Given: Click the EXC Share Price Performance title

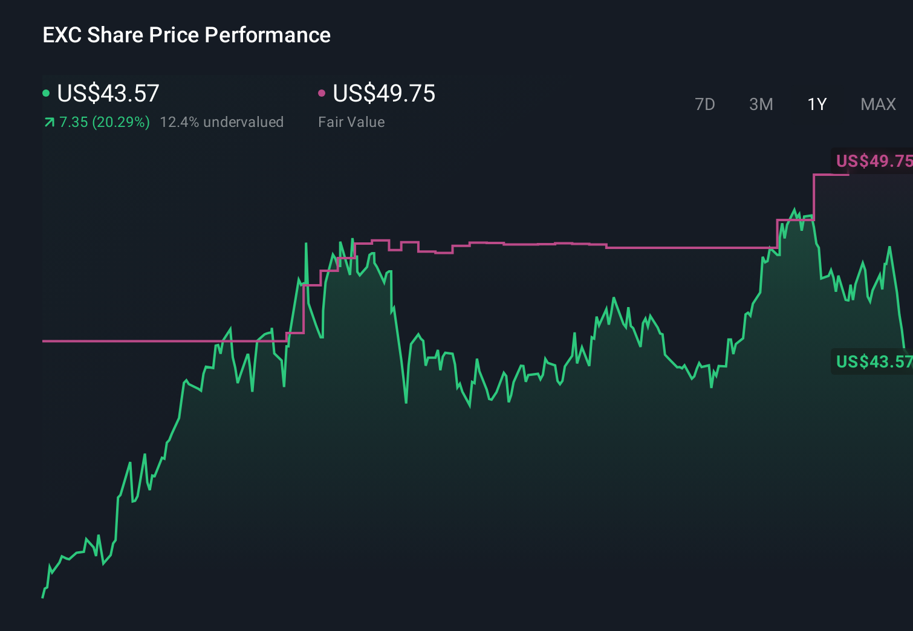Looking at the screenshot, I should coord(186,34).
